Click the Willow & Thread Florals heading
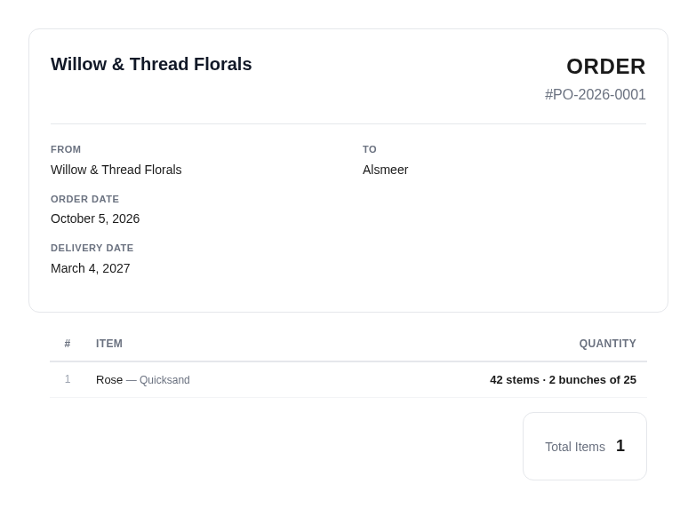This screenshot has height=508, width=696. click(x=151, y=64)
